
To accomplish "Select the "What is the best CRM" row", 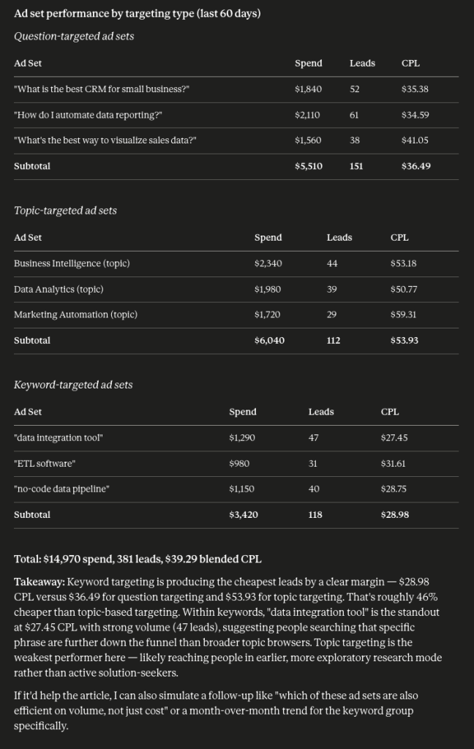I will tap(236, 89).
